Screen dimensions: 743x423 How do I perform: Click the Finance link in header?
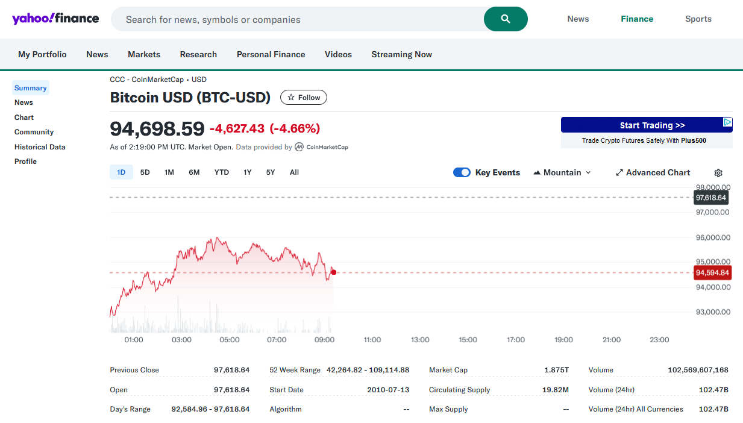(637, 19)
